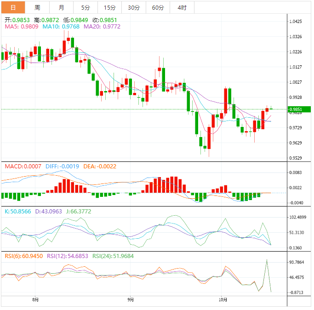
Task: Select the 日 daily chart tab
Action: tap(13, 8)
